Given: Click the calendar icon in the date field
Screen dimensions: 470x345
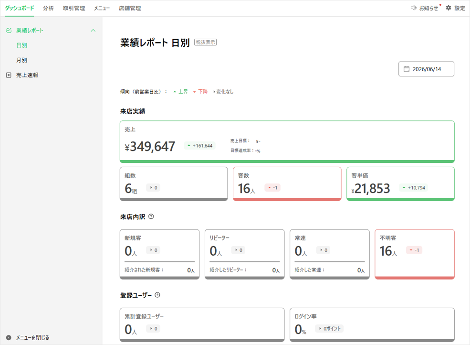Looking at the screenshot, I should (x=407, y=69).
